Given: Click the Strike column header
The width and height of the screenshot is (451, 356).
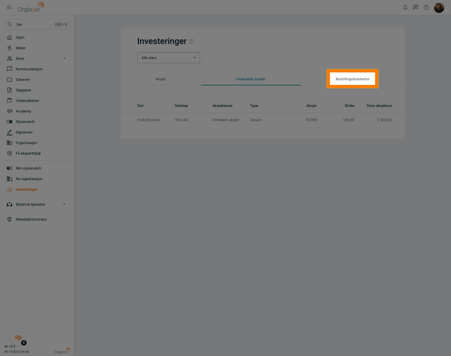Looking at the screenshot, I should coord(350,106).
